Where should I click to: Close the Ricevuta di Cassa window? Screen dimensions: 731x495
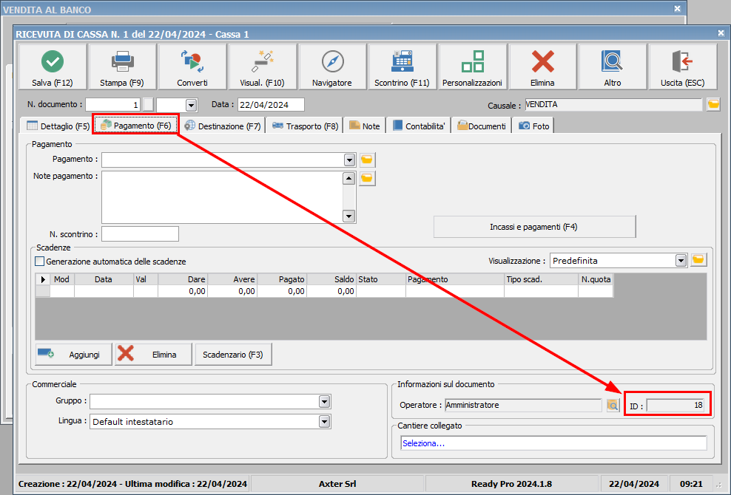click(721, 33)
